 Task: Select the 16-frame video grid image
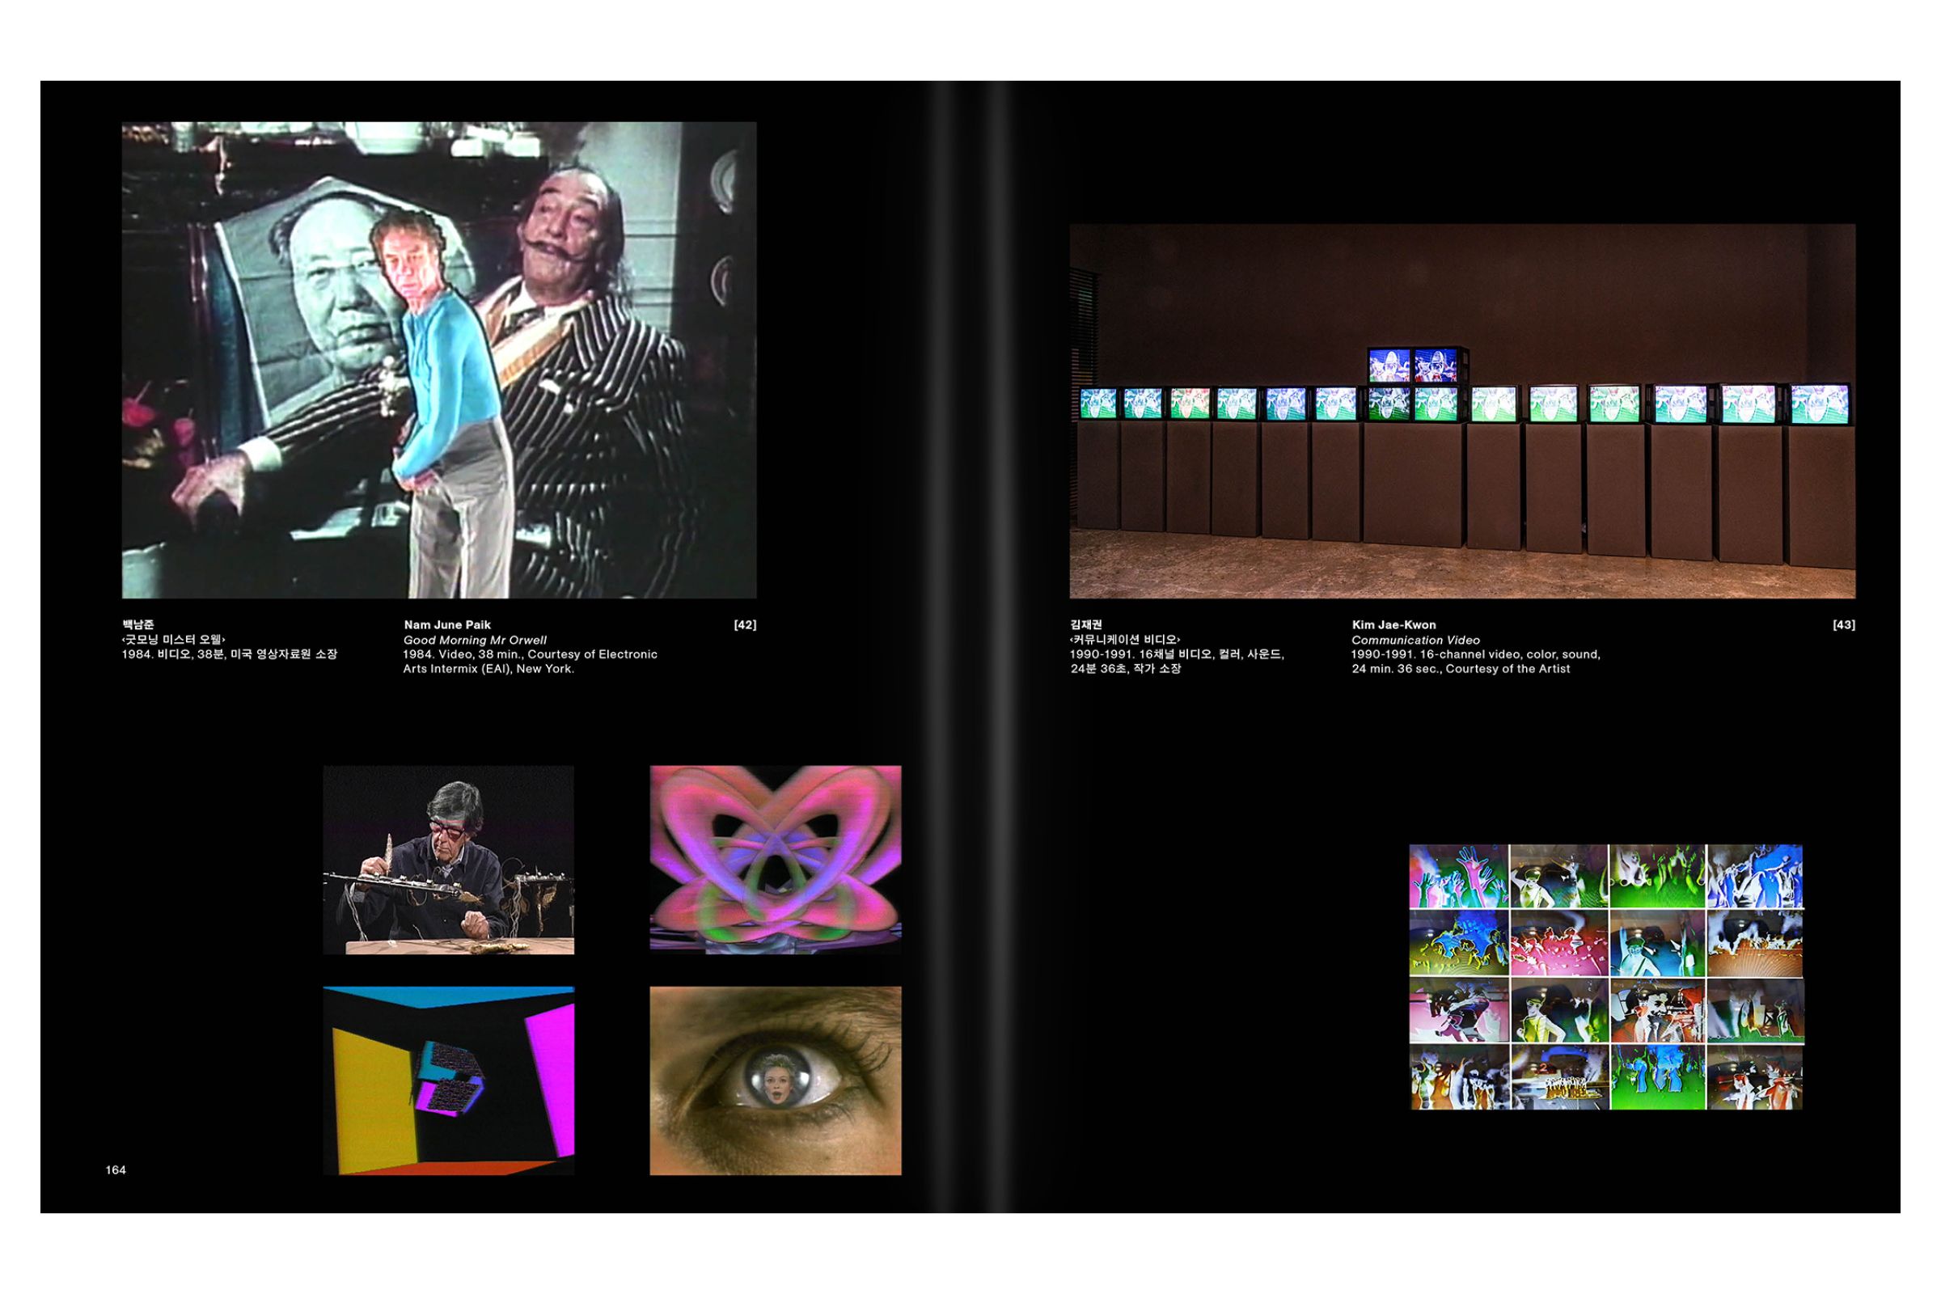[x=1606, y=975]
